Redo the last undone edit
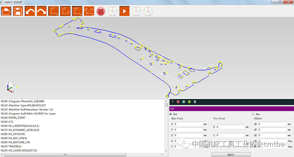Viewport: 294px width, 157px height. 41,11
